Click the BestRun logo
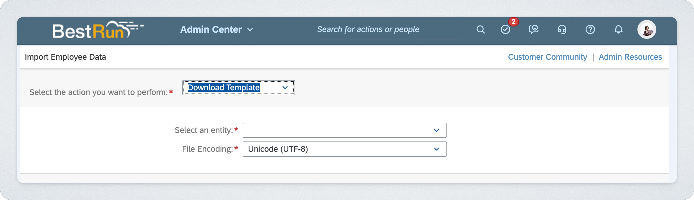The width and height of the screenshot is (694, 200). click(x=97, y=30)
